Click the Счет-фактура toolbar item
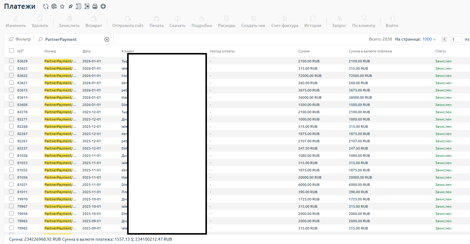The height and width of the screenshot is (244, 470). (285, 22)
